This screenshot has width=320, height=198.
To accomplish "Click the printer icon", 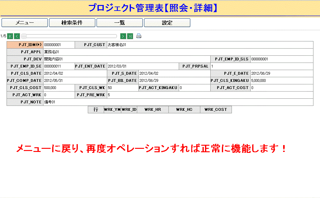I will click(139, 36).
